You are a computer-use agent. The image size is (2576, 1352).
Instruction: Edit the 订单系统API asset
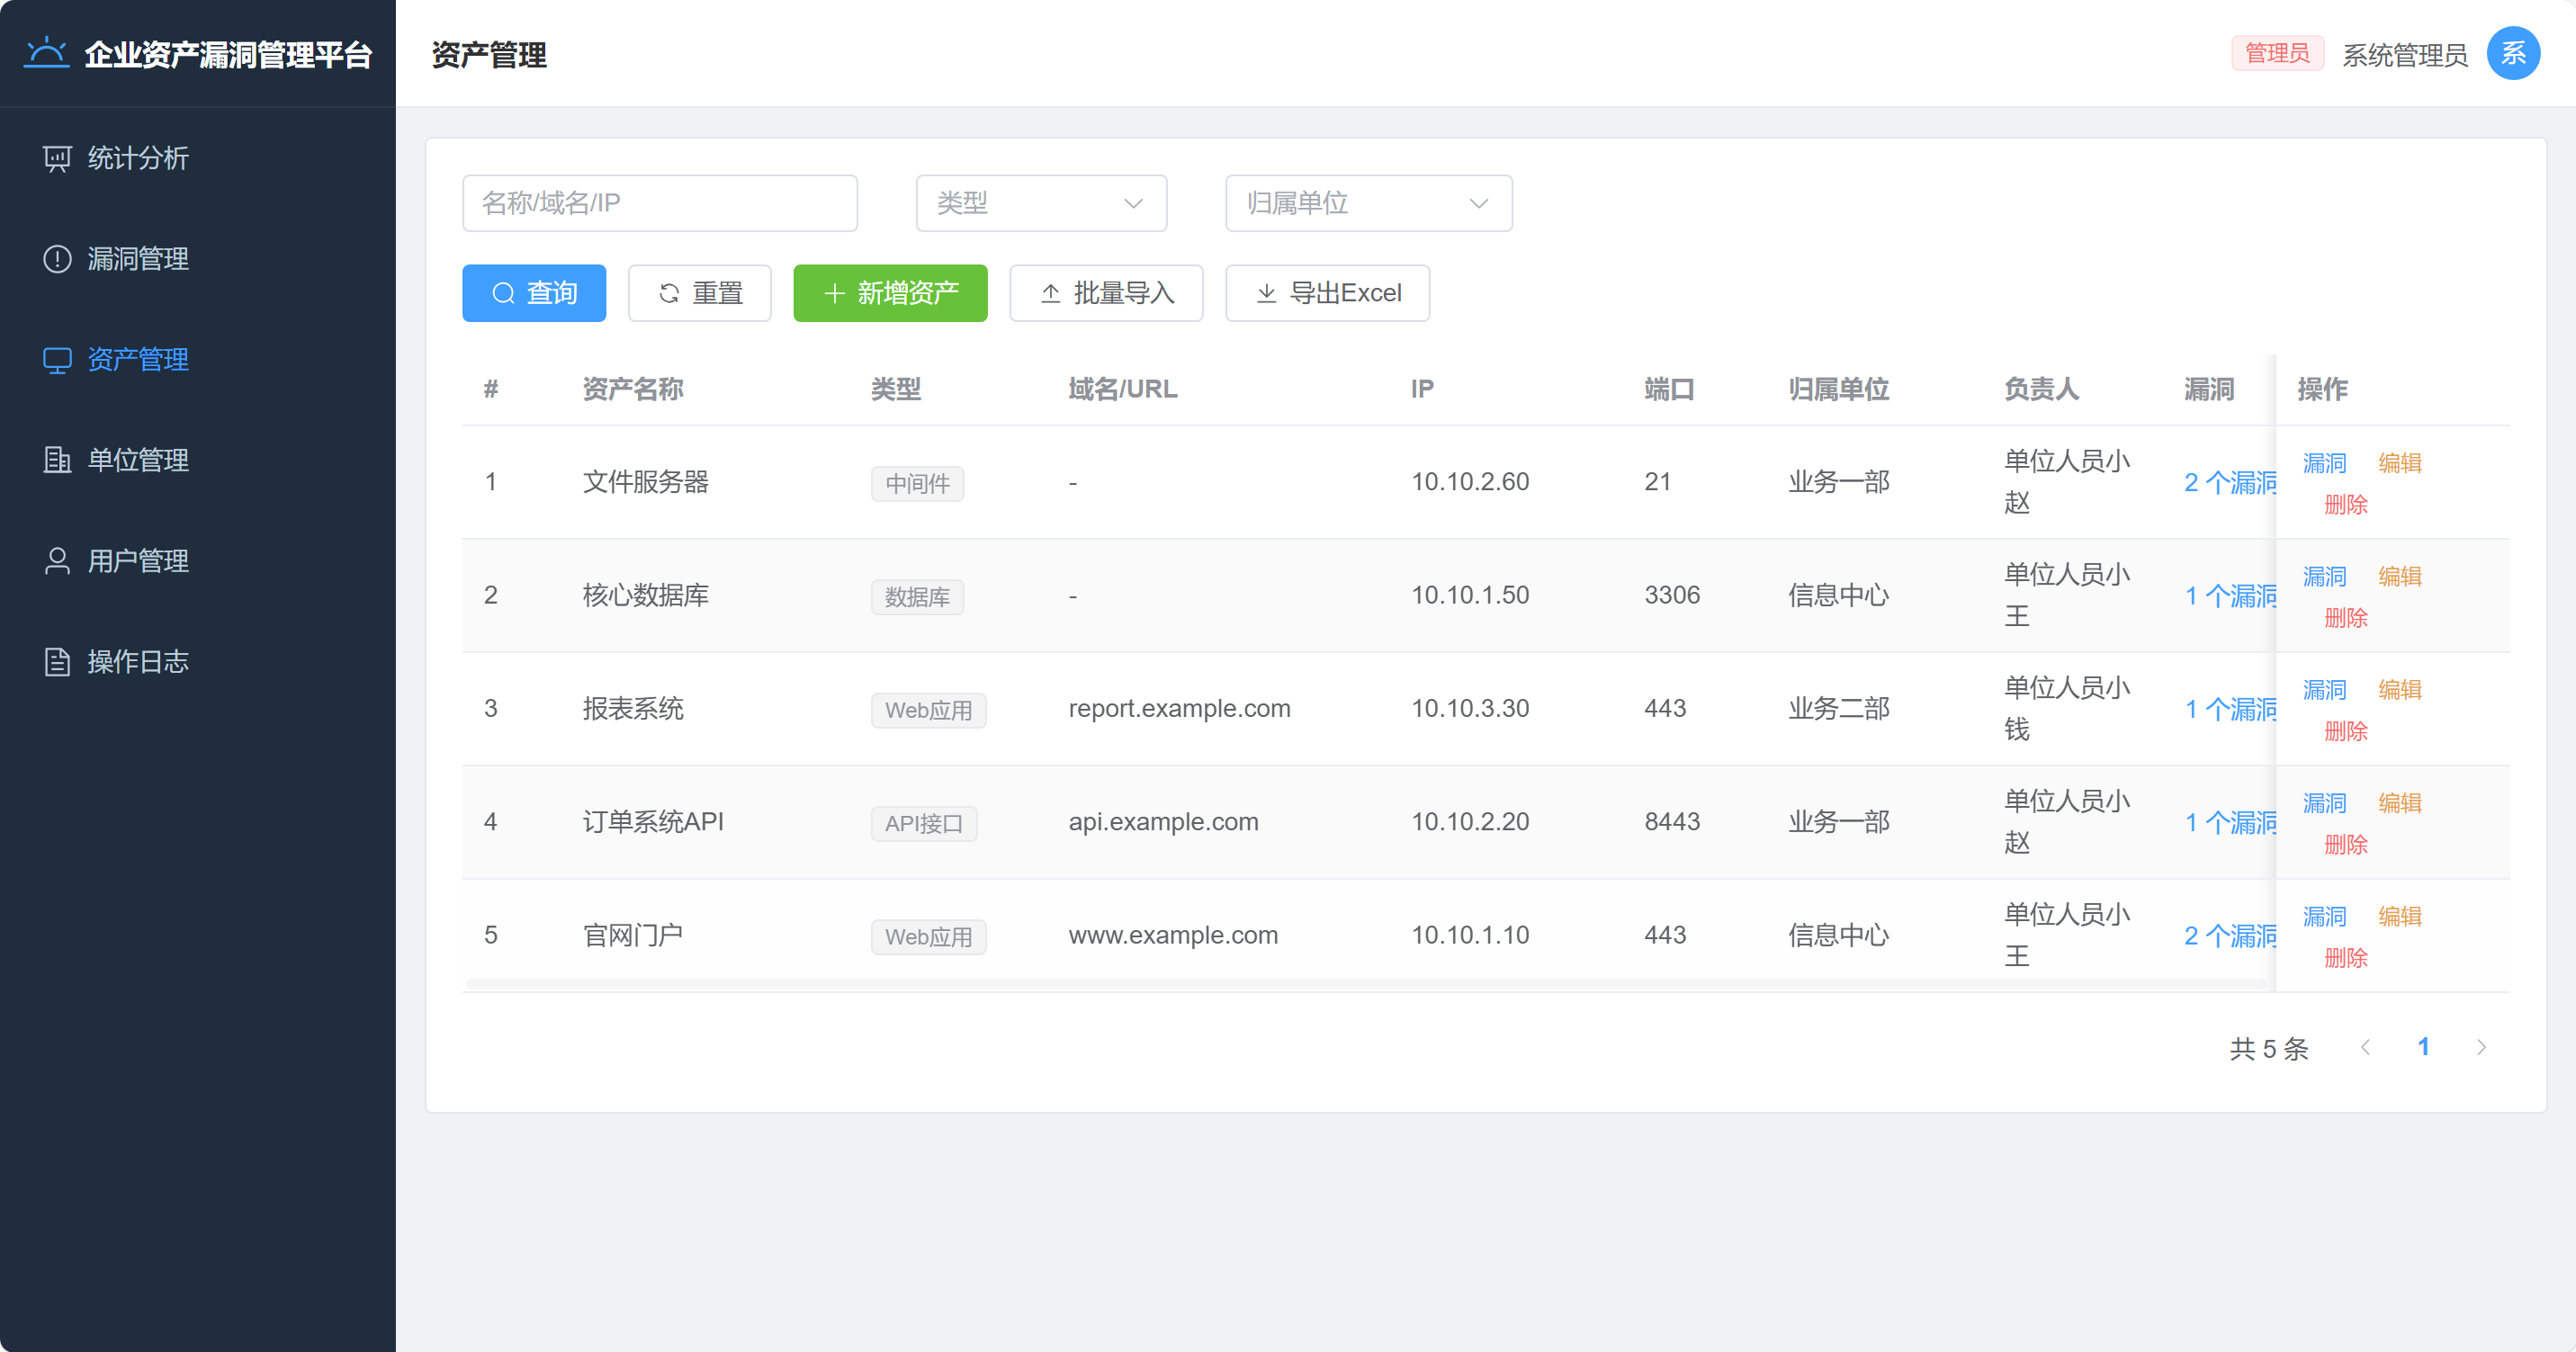(2400, 803)
